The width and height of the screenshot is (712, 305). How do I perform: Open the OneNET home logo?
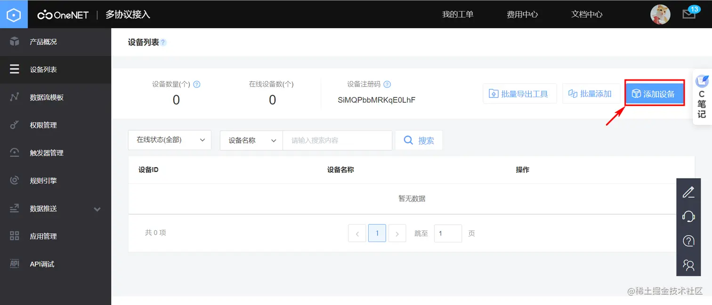63,15
